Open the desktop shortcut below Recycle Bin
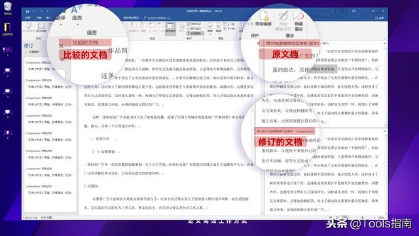This screenshot has height=236, width=419. coord(7,29)
